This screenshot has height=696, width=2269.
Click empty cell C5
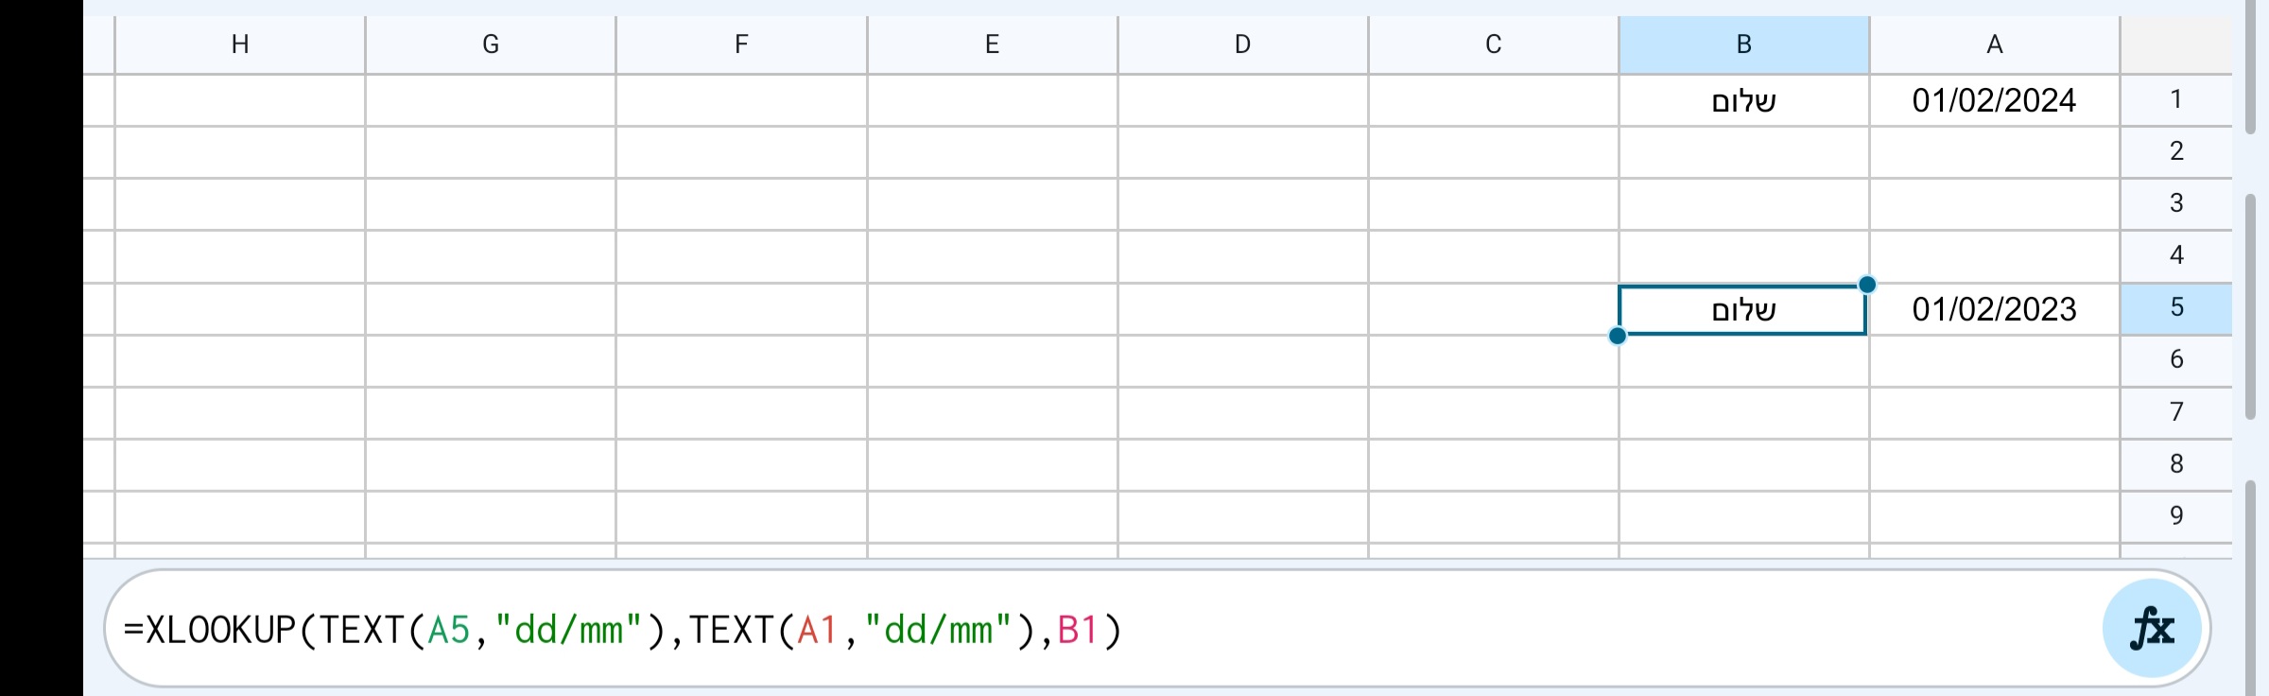pos(1493,309)
